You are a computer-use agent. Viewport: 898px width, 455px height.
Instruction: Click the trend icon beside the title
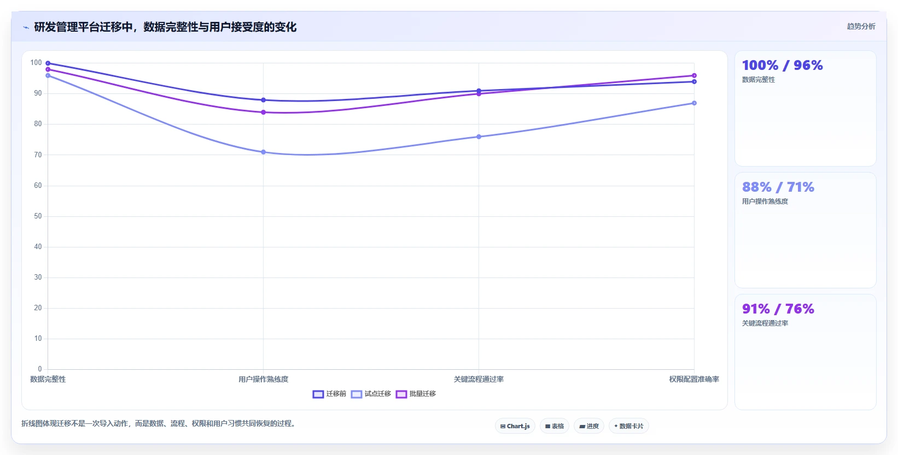(x=26, y=27)
